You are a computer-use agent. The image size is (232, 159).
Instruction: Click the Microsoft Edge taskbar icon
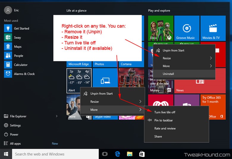(117, 154)
